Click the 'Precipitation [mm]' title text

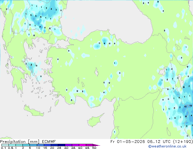point(20,142)
